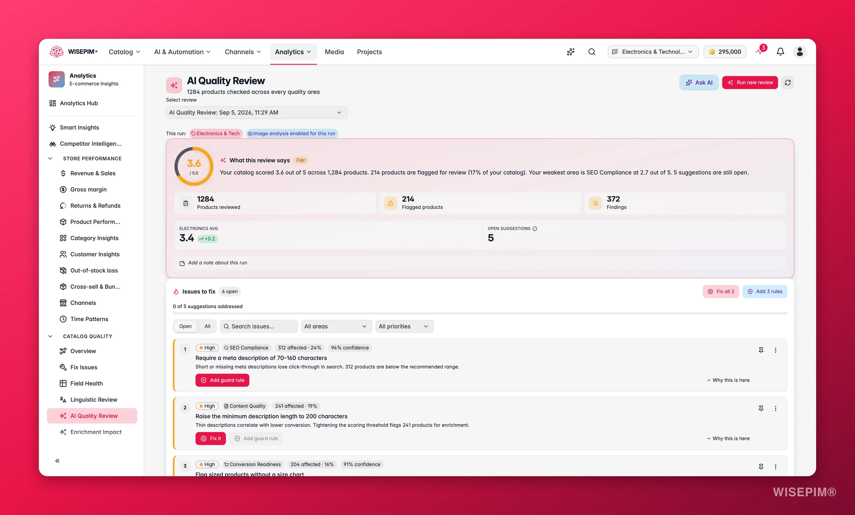Click the 3.6 score progress ring
Screen dimensions: 855x515
(x=194, y=166)
